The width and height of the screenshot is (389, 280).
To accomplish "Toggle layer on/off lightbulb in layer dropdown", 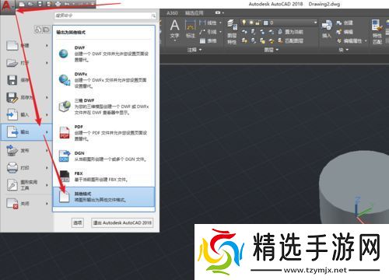I will point(244,23).
